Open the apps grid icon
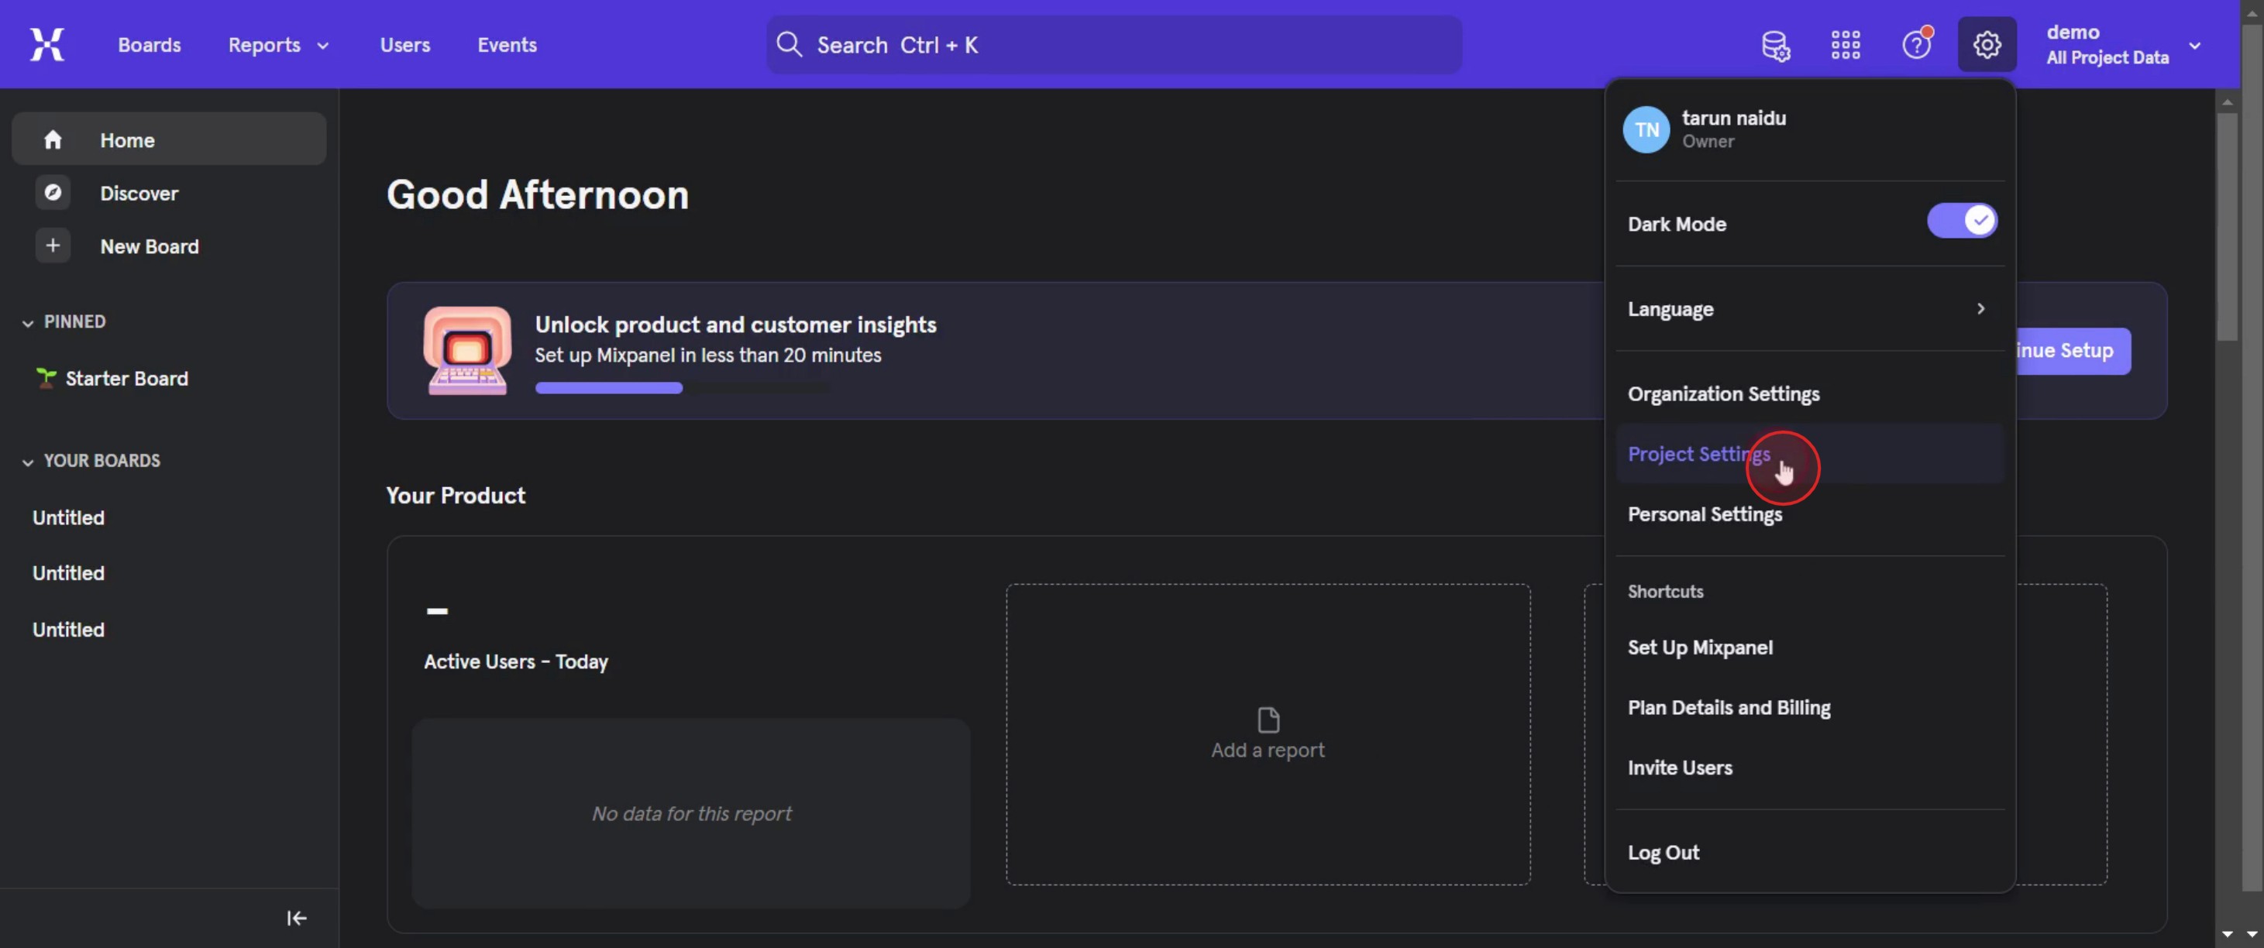This screenshot has height=948, width=2264. click(x=1845, y=45)
